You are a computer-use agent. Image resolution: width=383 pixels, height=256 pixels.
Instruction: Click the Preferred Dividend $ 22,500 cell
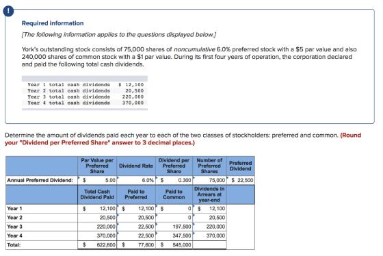[x=241, y=181]
